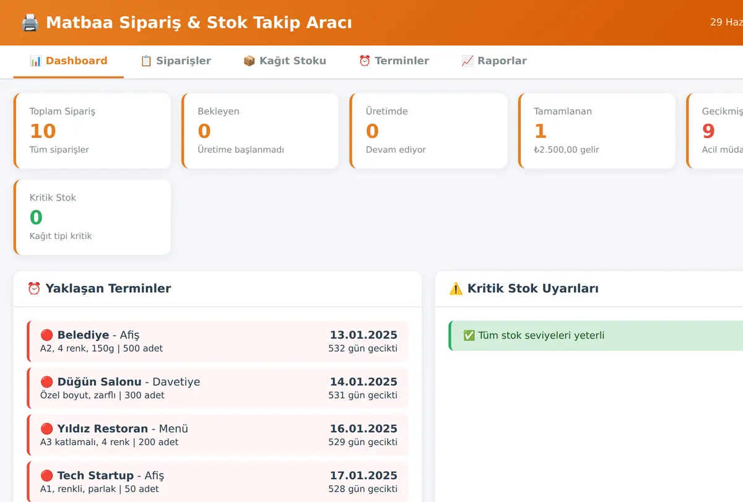Click the "Devam ediyor" caption under Üretimde
The height and width of the screenshot is (502, 743).
(x=396, y=150)
